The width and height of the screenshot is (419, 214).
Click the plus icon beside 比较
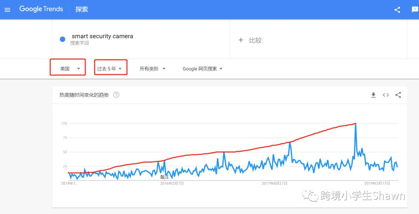241,40
